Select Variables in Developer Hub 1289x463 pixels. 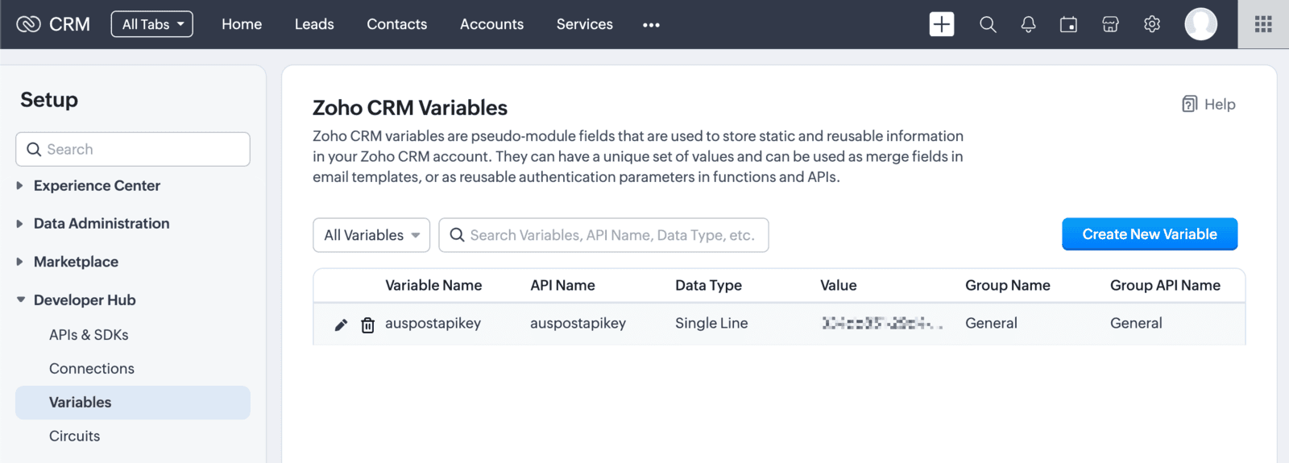133,402
